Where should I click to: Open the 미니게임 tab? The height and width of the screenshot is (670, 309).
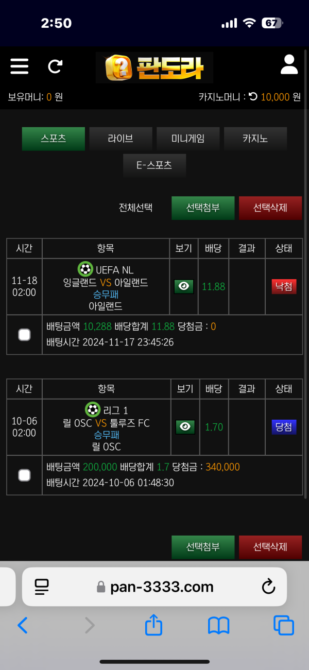[188, 139]
